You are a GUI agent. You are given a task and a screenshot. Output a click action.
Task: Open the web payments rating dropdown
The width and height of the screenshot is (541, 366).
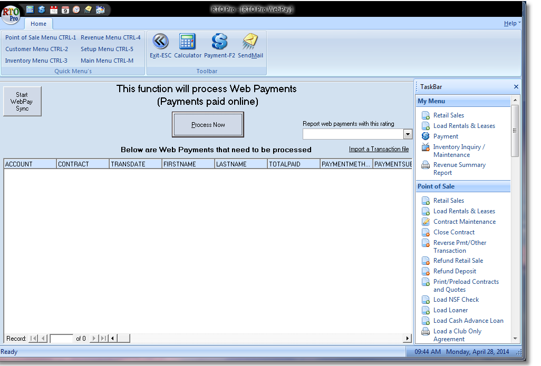(408, 134)
